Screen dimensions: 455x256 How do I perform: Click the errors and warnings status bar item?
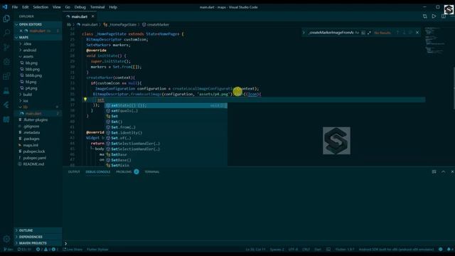(48, 250)
